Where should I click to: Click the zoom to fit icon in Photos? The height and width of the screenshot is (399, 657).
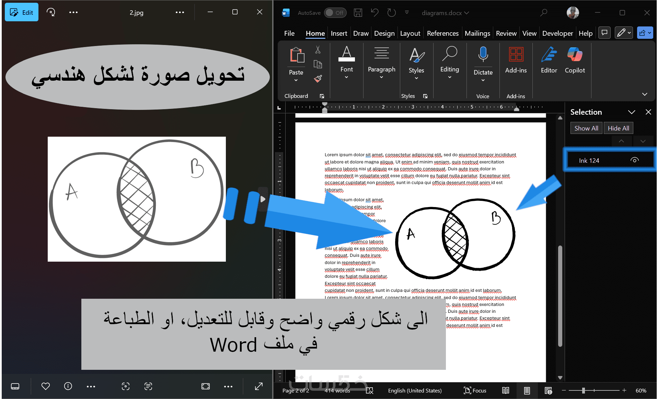tap(206, 386)
